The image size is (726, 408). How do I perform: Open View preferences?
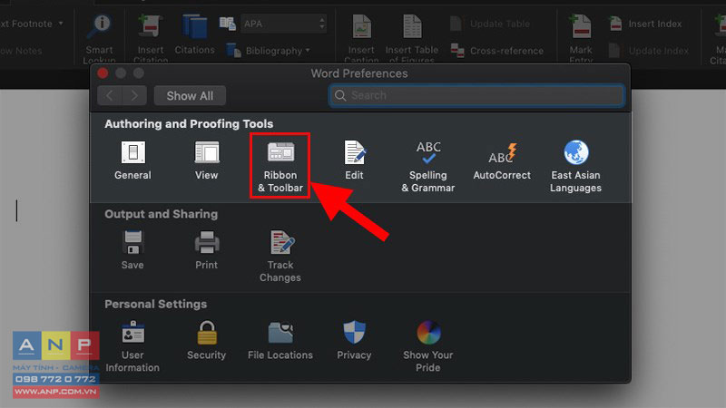207,160
